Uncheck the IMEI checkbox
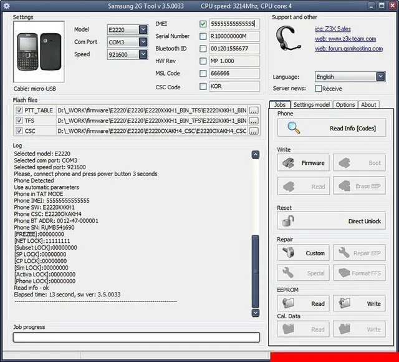Image resolution: width=399 pixels, height=362 pixels. (203, 24)
